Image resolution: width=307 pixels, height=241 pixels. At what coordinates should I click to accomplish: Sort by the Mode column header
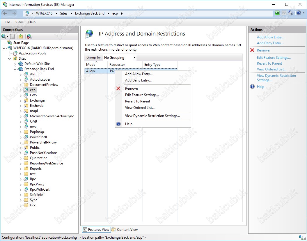click(x=96, y=65)
